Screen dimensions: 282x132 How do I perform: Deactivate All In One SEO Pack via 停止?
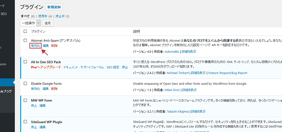coord(125,67)
